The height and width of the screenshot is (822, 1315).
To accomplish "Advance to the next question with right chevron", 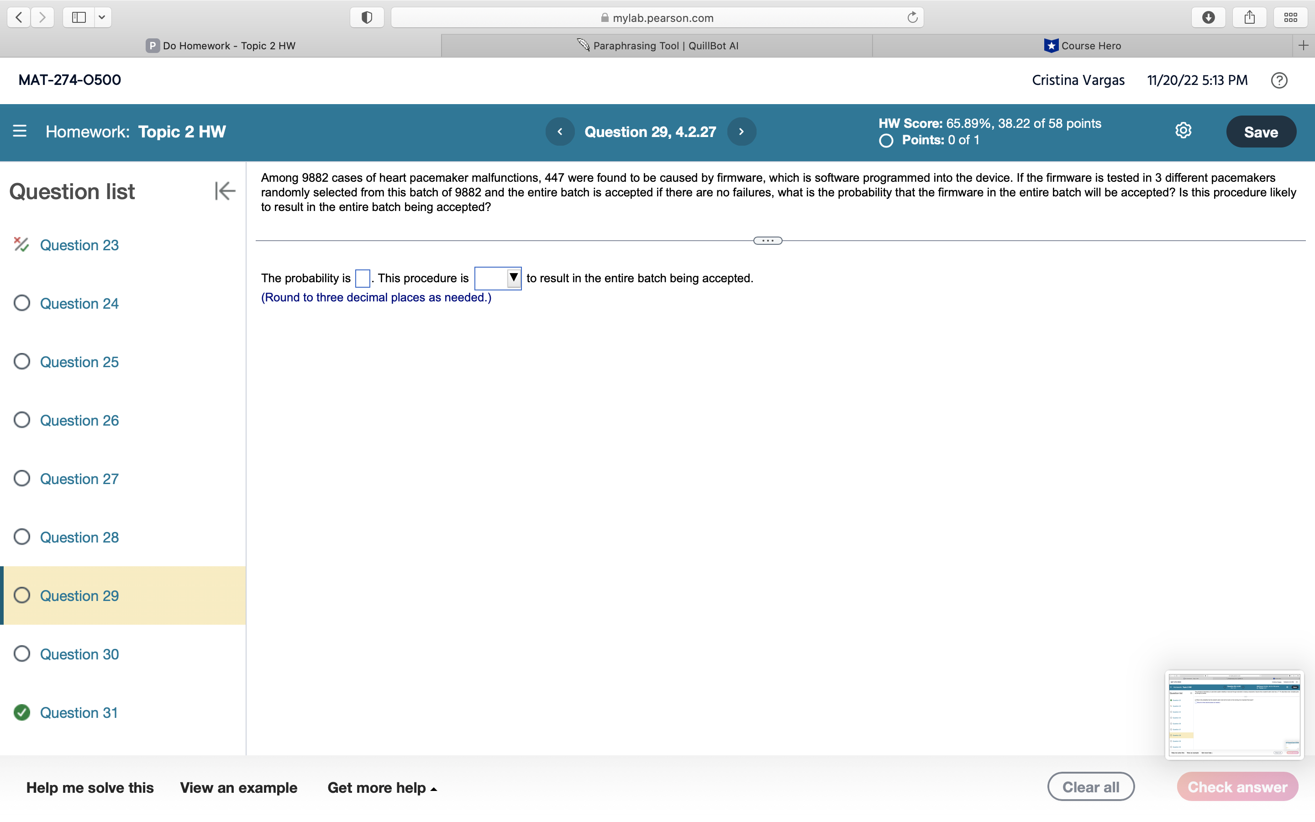I will point(741,131).
